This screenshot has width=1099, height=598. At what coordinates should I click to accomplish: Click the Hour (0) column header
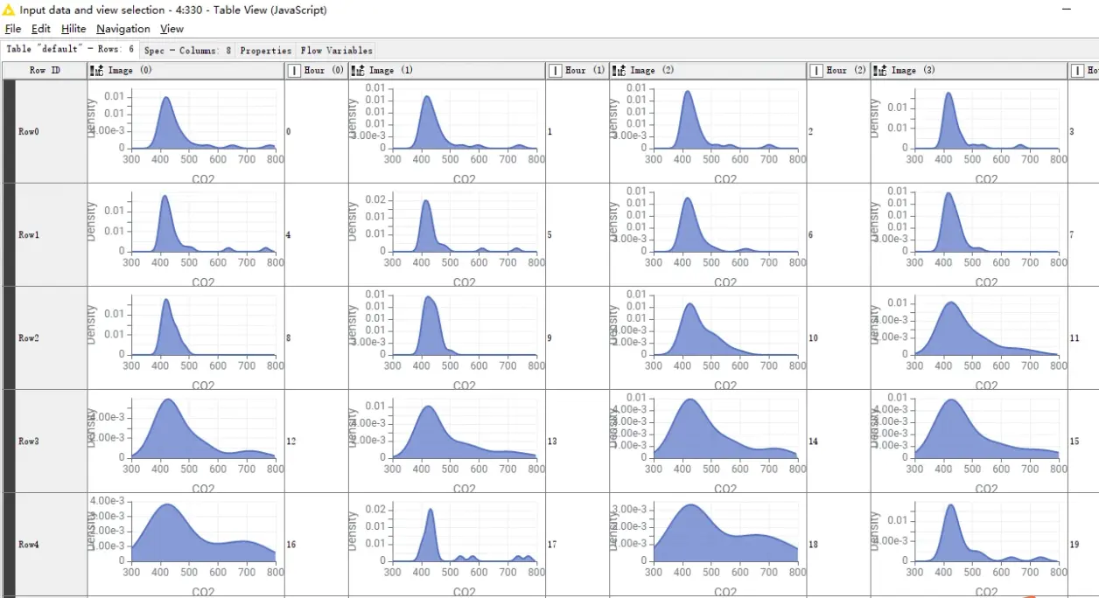point(317,70)
